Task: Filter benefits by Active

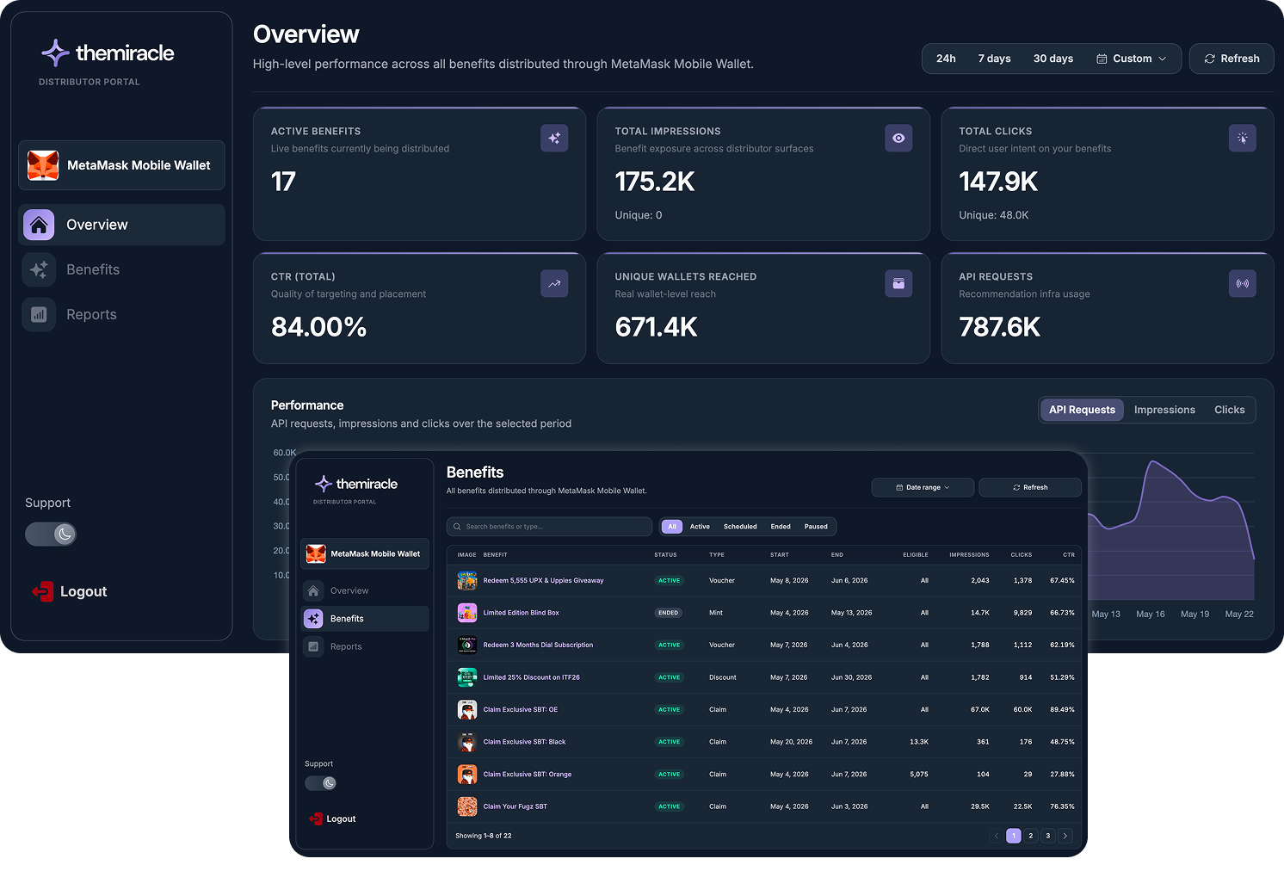Action: pyautogui.click(x=700, y=527)
